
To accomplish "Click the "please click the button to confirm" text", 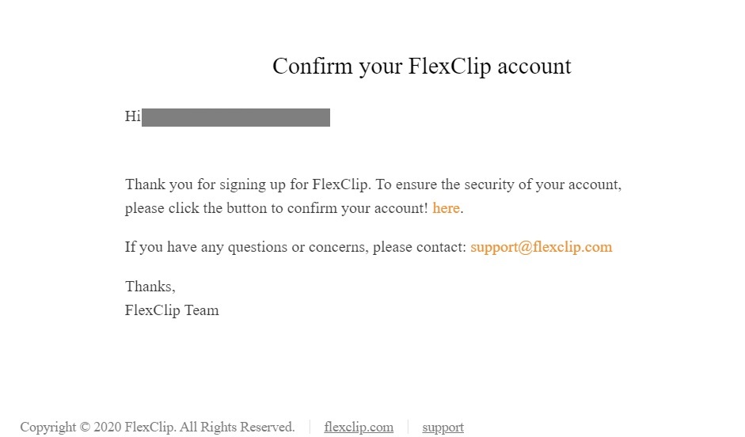I will 276,208.
